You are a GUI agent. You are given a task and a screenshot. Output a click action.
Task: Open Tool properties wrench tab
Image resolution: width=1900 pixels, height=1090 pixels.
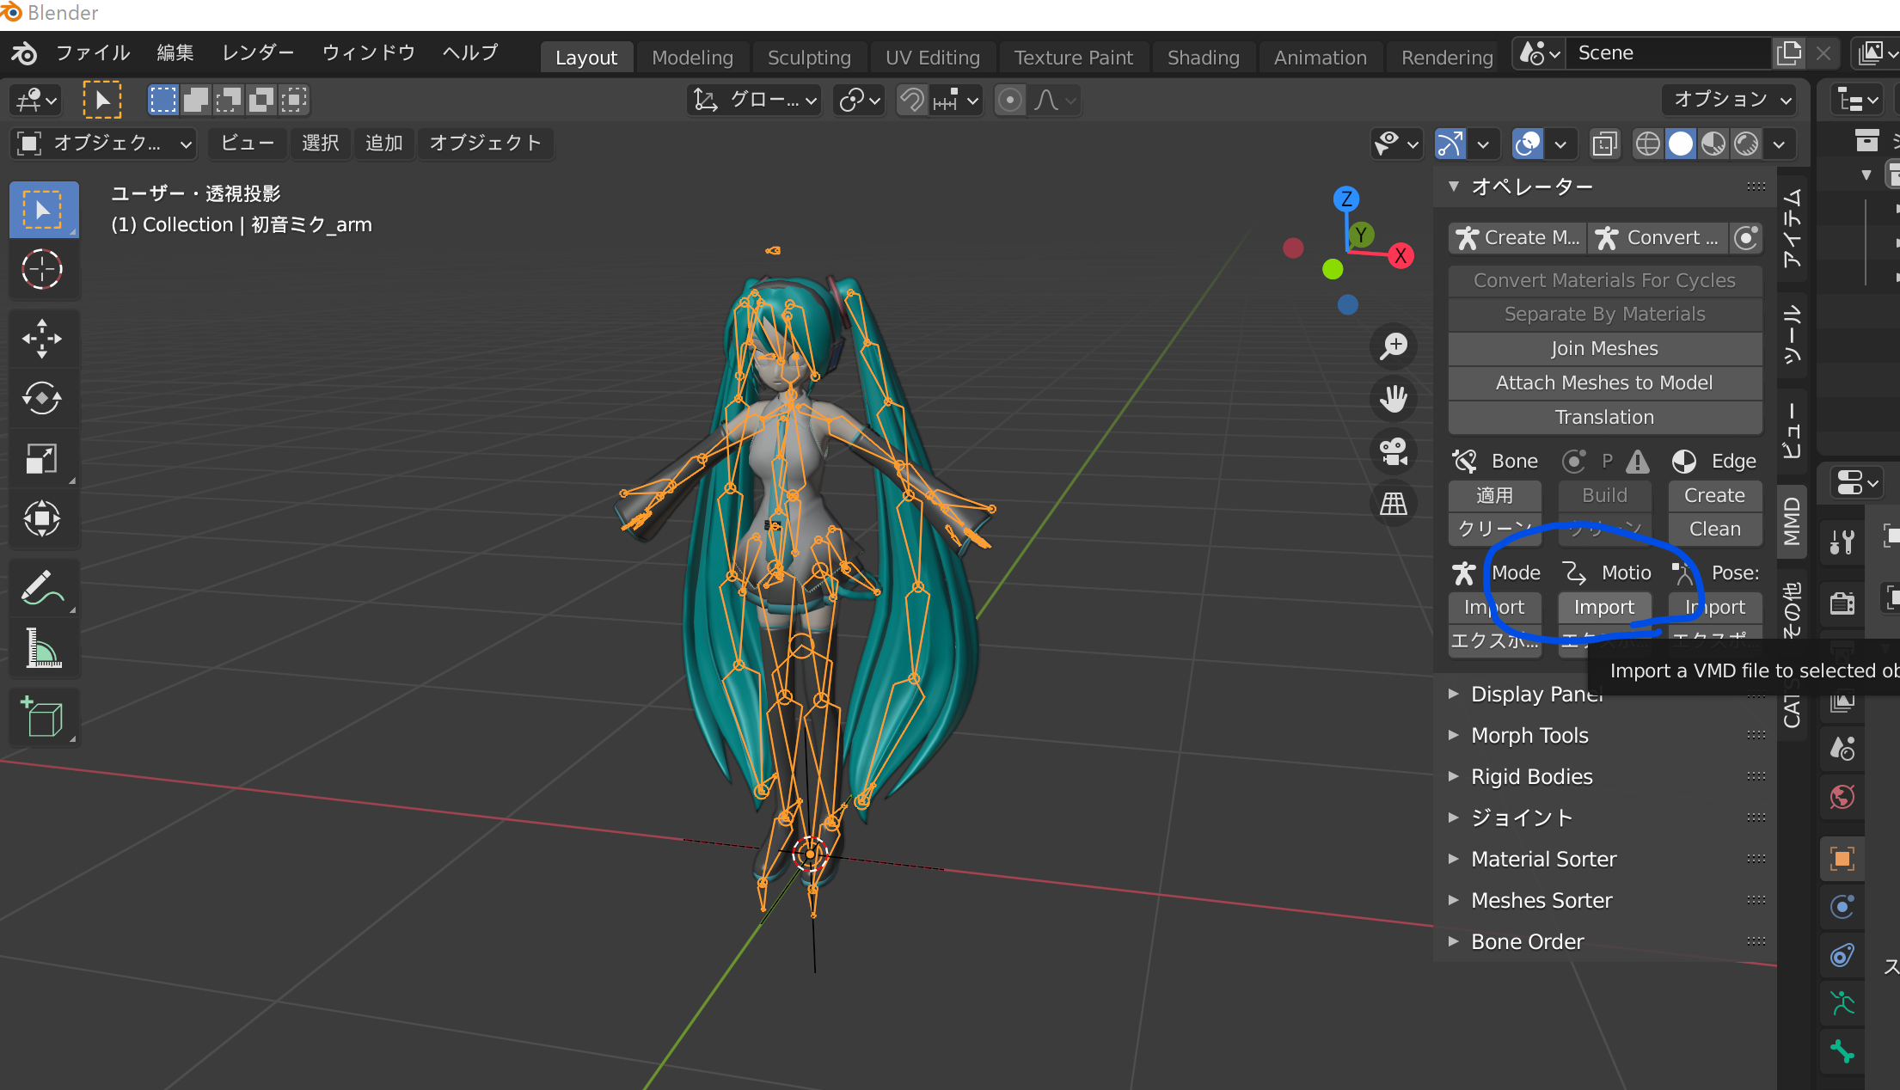[1842, 542]
